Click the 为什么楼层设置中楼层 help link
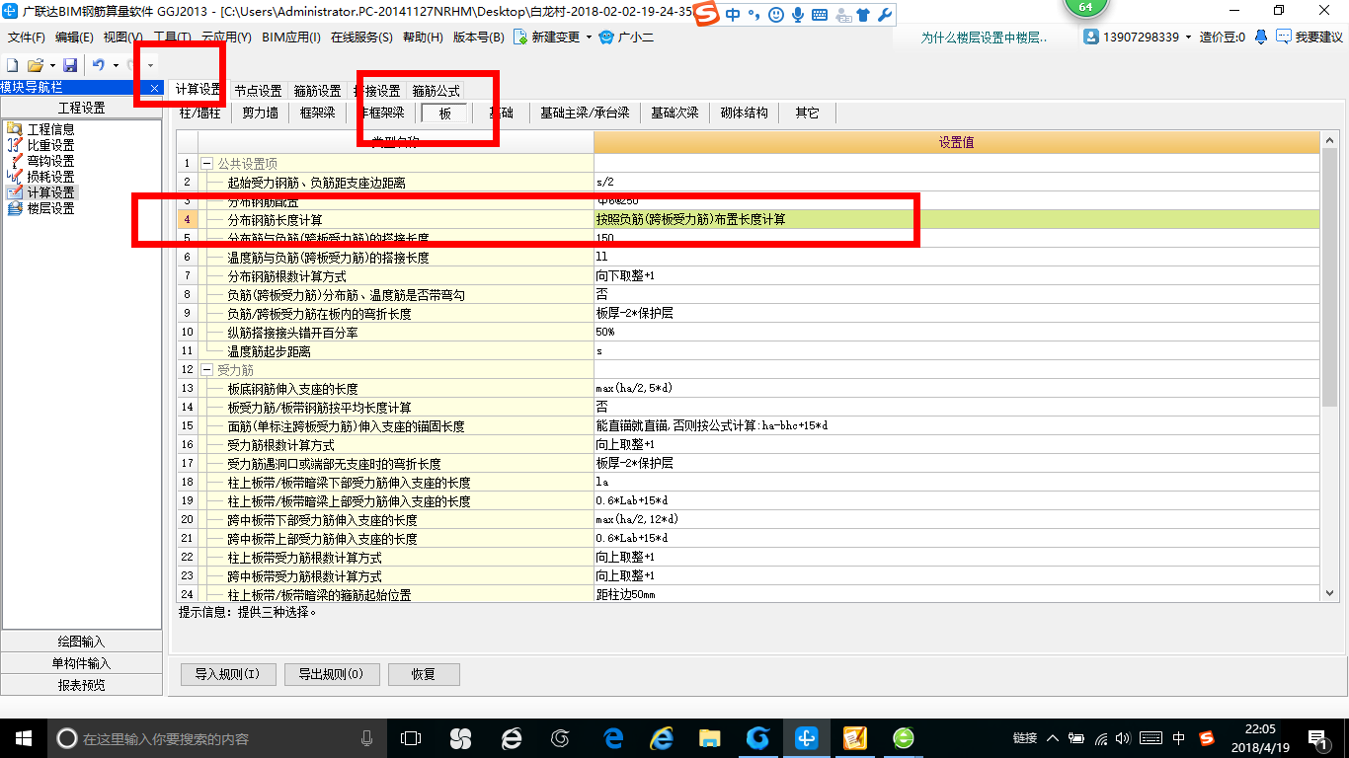The image size is (1349, 758). pyautogui.click(x=984, y=38)
